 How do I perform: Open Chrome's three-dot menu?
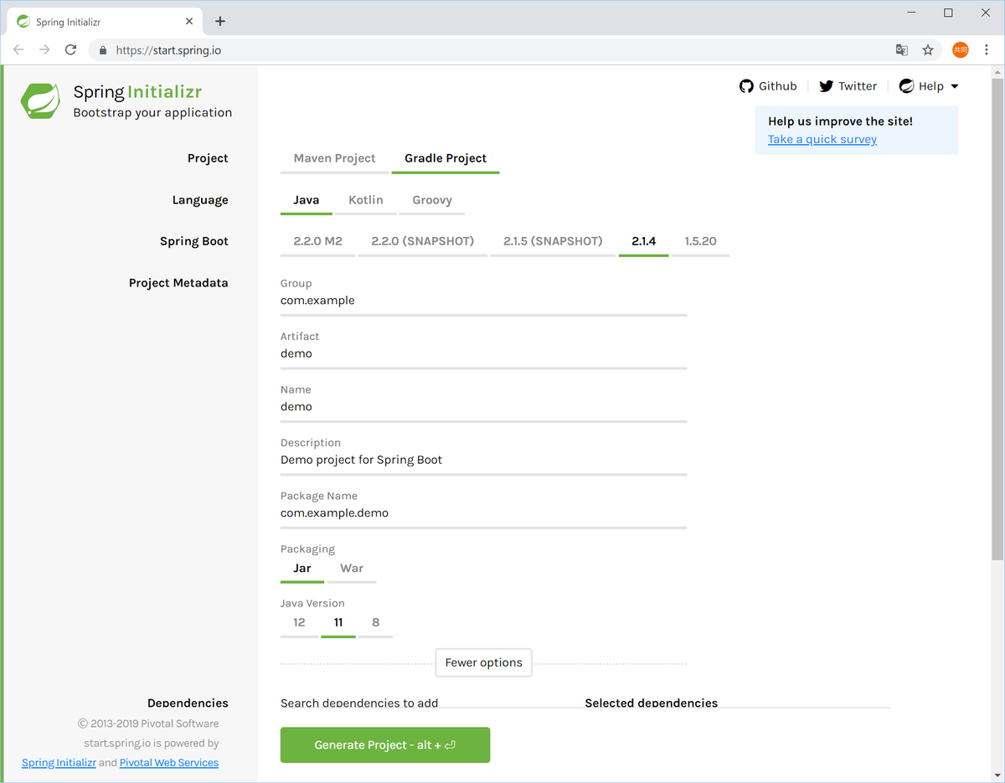tap(986, 49)
